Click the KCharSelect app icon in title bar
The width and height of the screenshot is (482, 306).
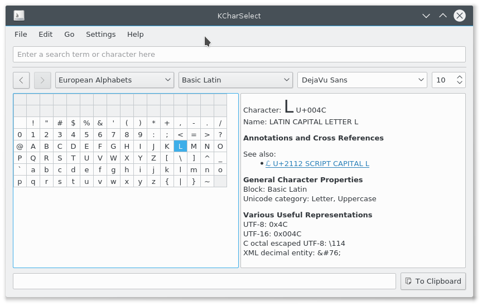pyautogui.click(x=19, y=16)
